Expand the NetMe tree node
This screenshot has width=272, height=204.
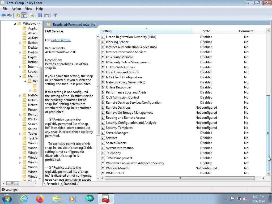tap(20, 96)
